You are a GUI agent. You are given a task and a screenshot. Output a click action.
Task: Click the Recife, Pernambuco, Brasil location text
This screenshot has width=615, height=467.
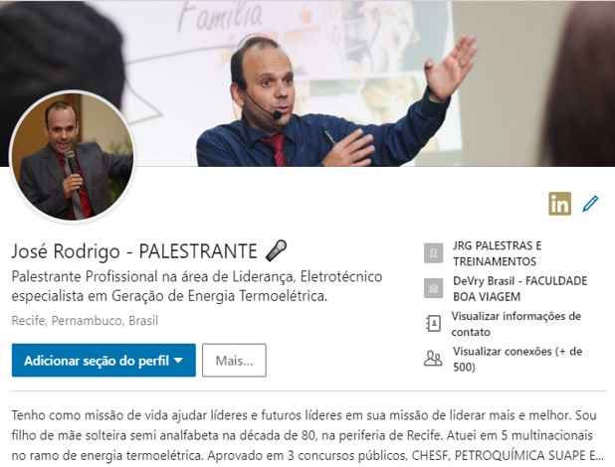point(85,321)
